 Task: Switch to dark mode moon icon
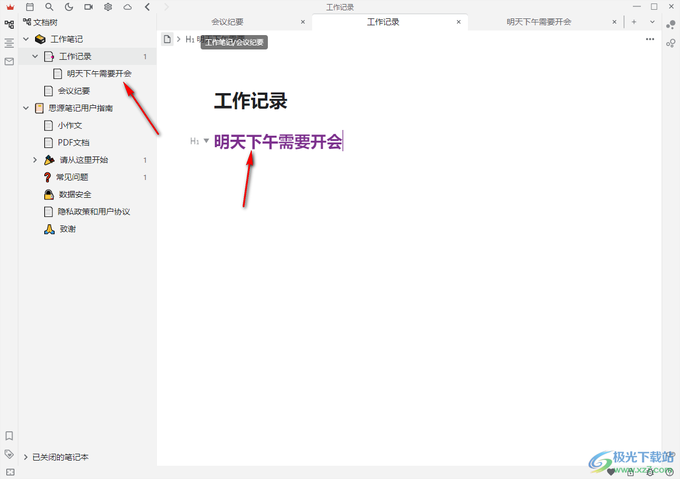point(69,7)
